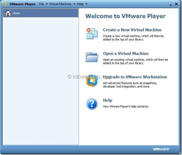Screen dimensions: 182x155
Task: Expand the File dropdown arrow
Action: point(47,4)
